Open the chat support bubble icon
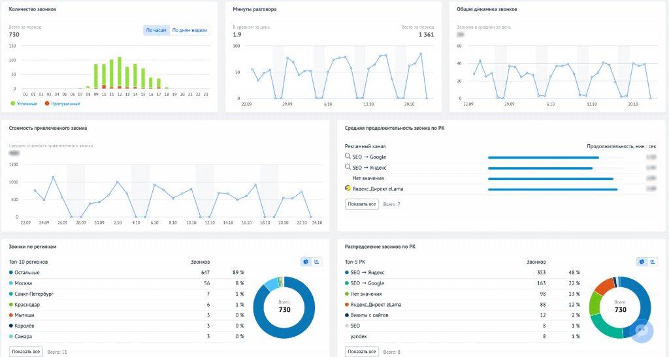 click(642, 331)
